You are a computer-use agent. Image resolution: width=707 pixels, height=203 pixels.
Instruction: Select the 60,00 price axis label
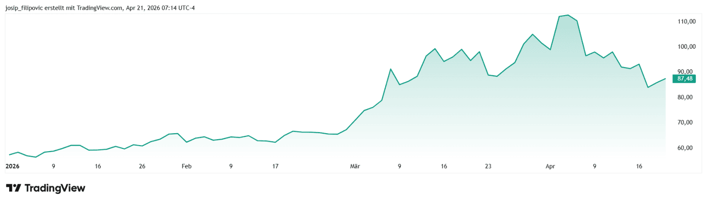tap(686, 148)
